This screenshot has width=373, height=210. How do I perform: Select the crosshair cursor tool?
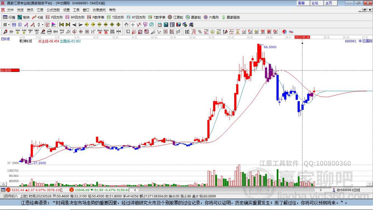(x=133, y=25)
